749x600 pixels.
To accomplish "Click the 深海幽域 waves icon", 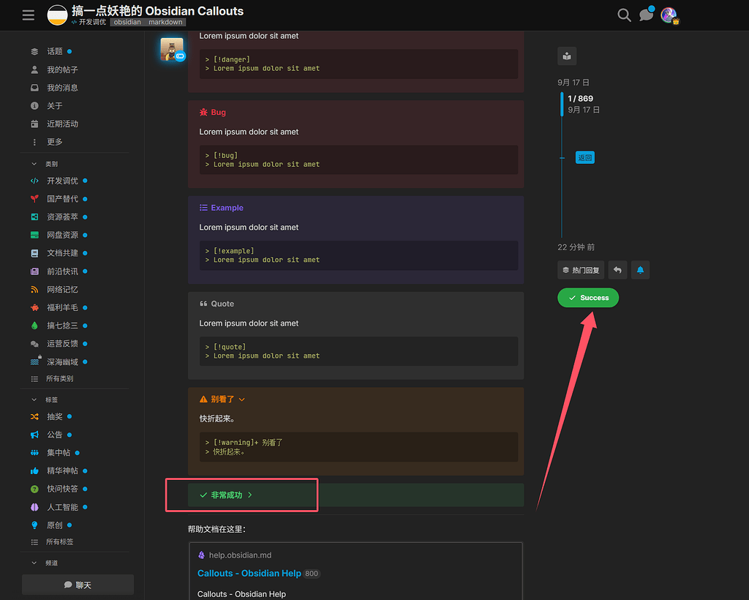I will [x=34, y=361].
